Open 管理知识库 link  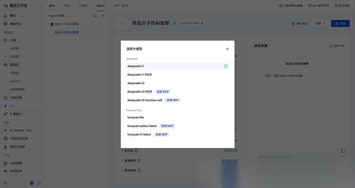click(231, 151)
